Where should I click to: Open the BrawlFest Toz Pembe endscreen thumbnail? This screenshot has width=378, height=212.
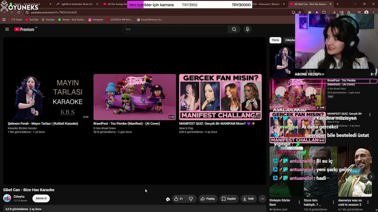click(x=135, y=97)
